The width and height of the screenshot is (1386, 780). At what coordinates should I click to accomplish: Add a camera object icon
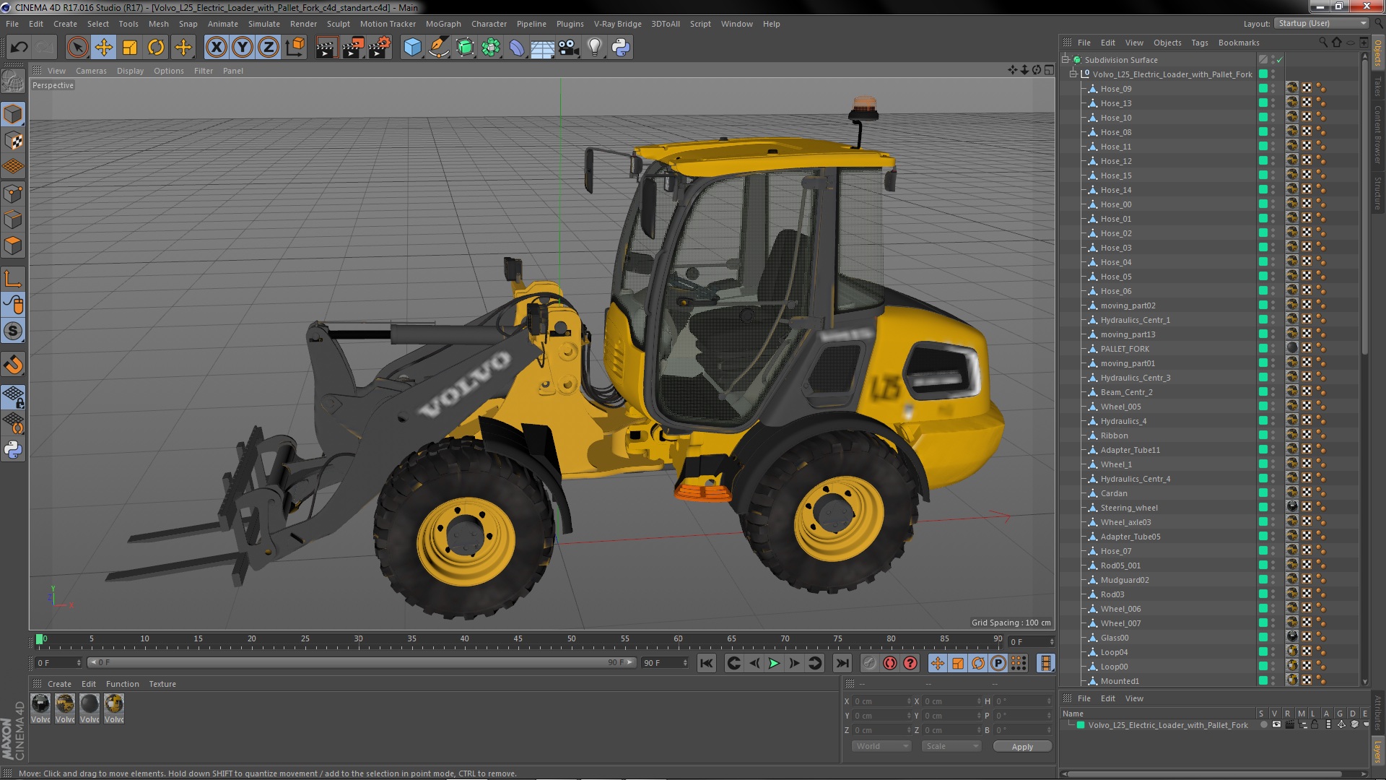click(569, 48)
